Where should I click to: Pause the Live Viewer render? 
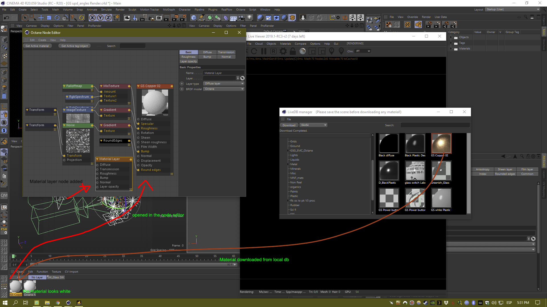pyautogui.click(x=264, y=51)
